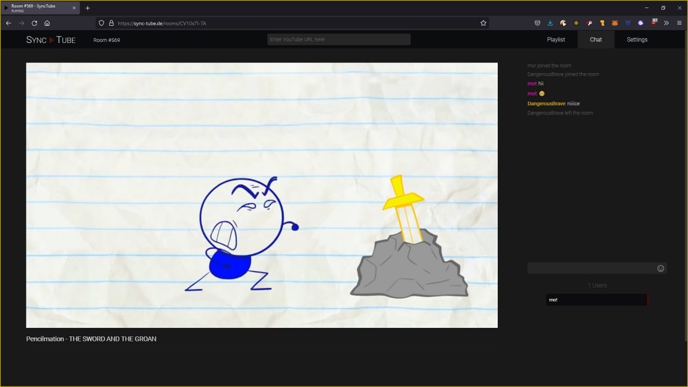Bookmark this page with the star
This screenshot has height=387, width=688.
point(483,23)
